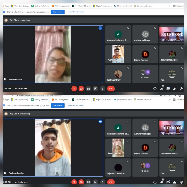Open three-dot options on Sakshi Khatate's main tile
The image size is (187, 187).
tap(100, 28)
